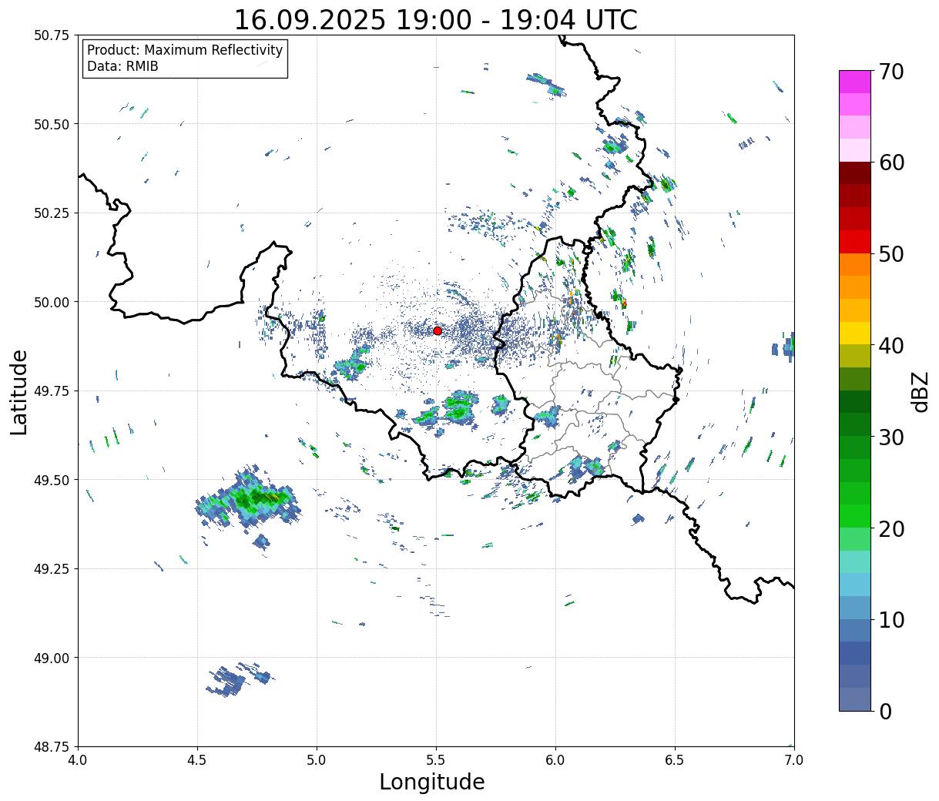Click 'Product: Maximum Reflectivity' in the info box
The image size is (939, 801).
pyautogui.click(x=185, y=50)
